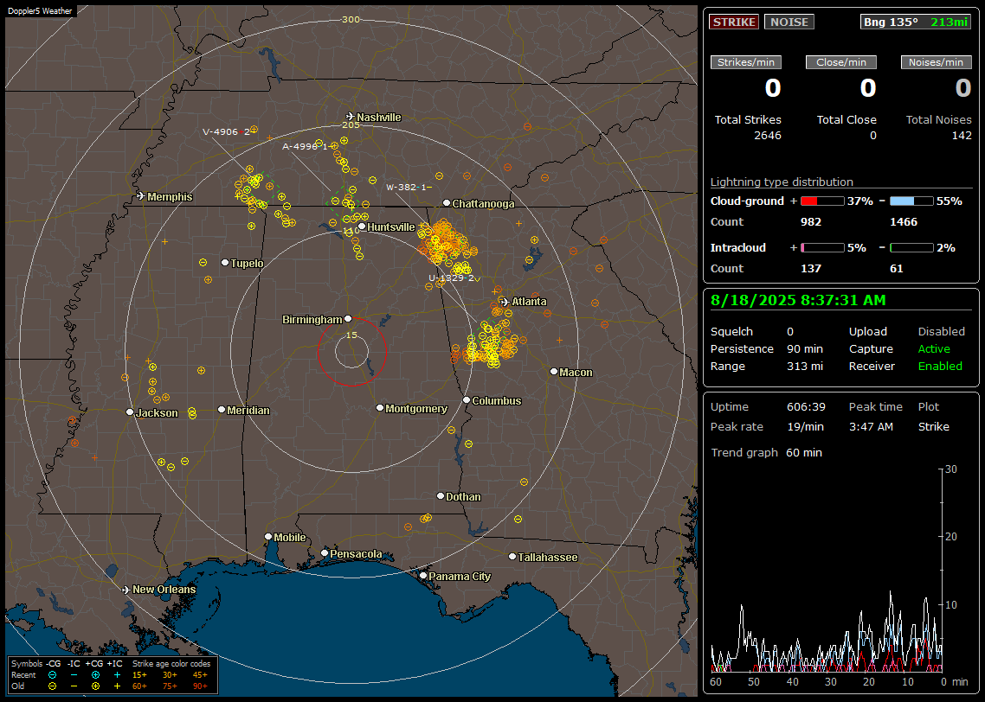Viewport: 985px width, 702px height.
Task: Select the Close/min label box
Action: pos(841,62)
